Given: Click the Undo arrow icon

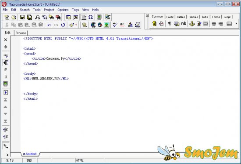Looking at the screenshot, I should pos(50,25).
